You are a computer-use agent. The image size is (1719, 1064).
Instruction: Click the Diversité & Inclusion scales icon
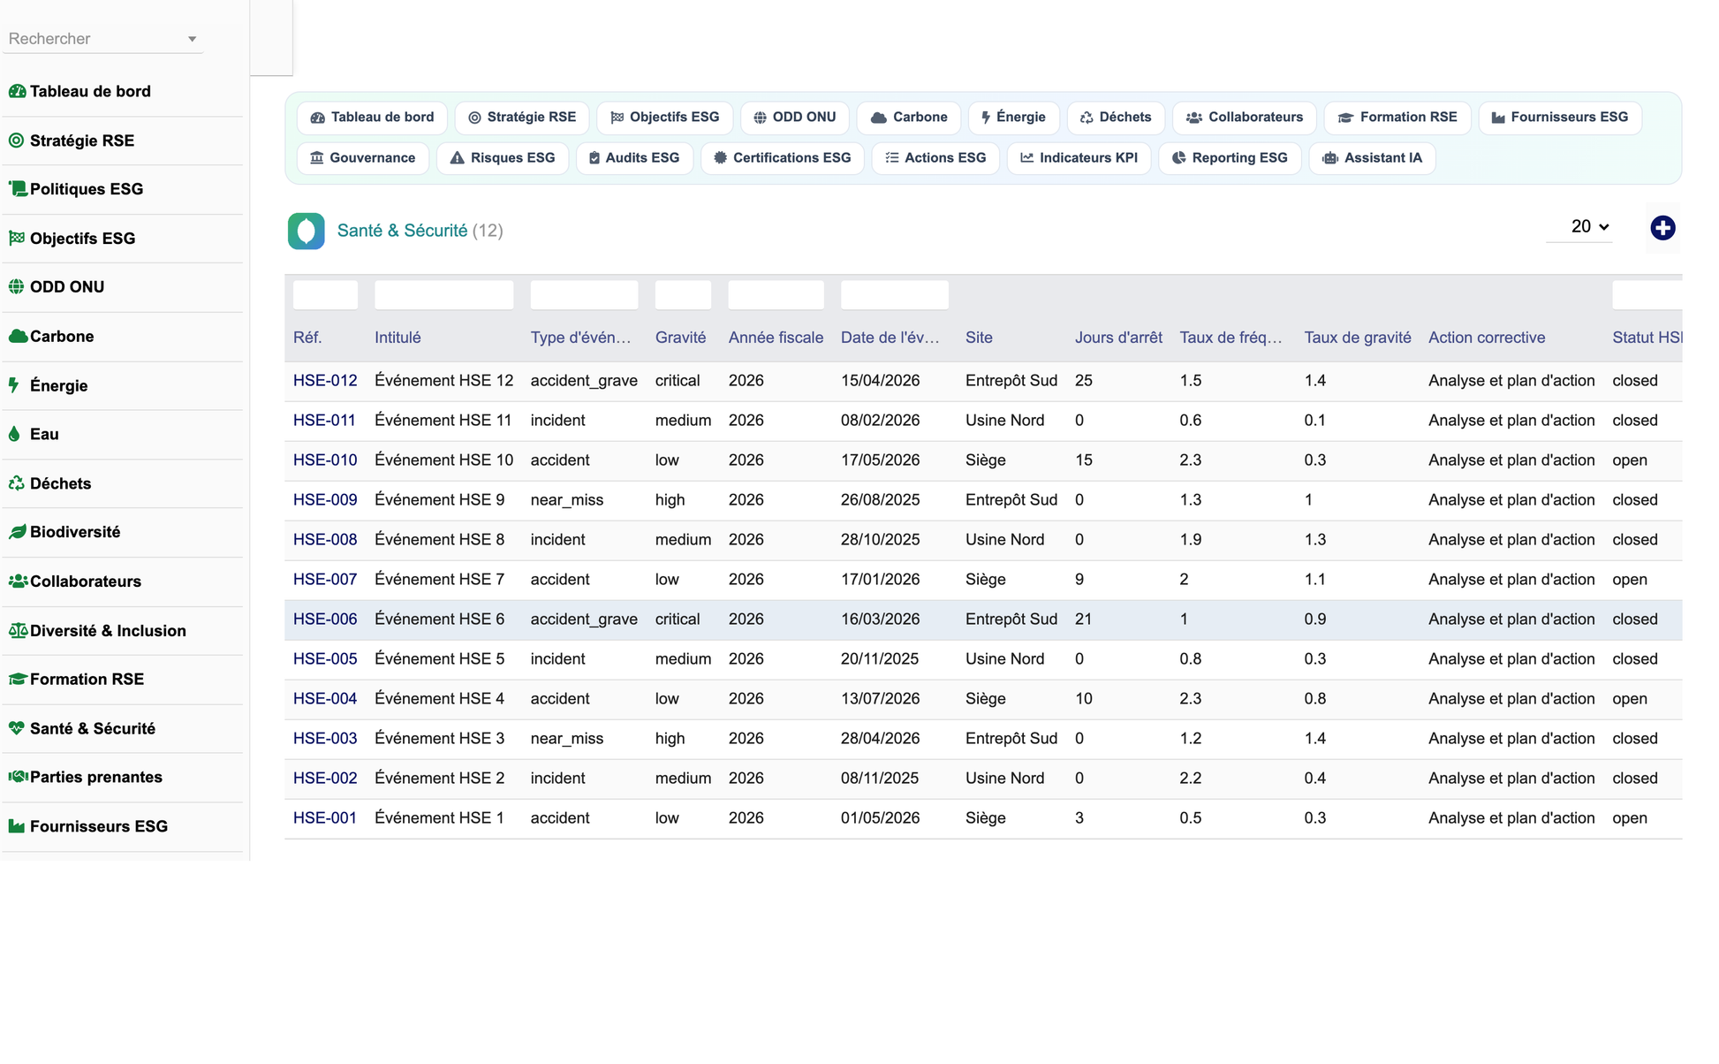pos(18,630)
